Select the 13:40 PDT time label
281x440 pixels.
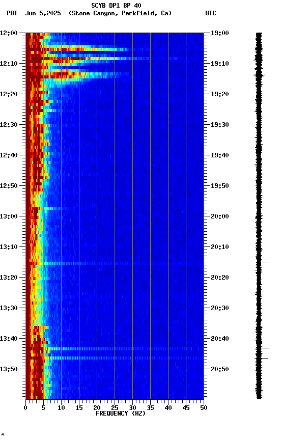9,339
